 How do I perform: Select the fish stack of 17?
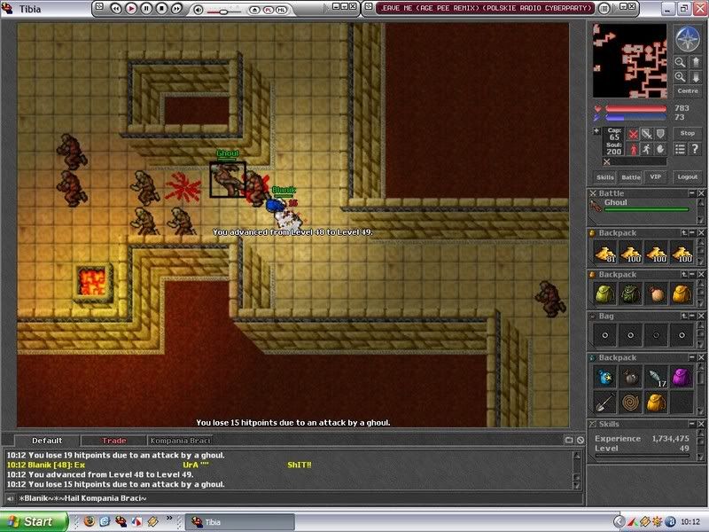656,377
